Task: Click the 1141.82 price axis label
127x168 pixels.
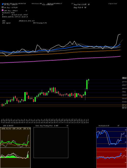Action: click(x=124, y=98)
